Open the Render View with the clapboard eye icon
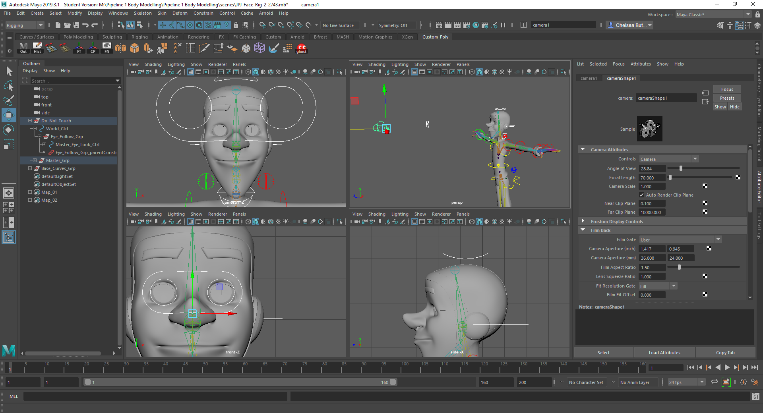763x413 pixels. click(x=439, y=25)
